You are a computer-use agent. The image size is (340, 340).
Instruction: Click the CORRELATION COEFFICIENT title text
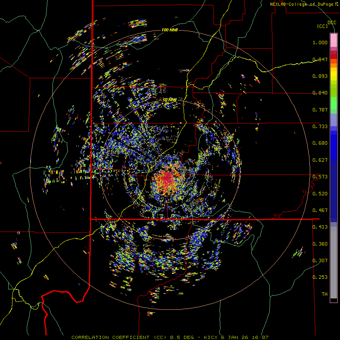pos(110,337)
